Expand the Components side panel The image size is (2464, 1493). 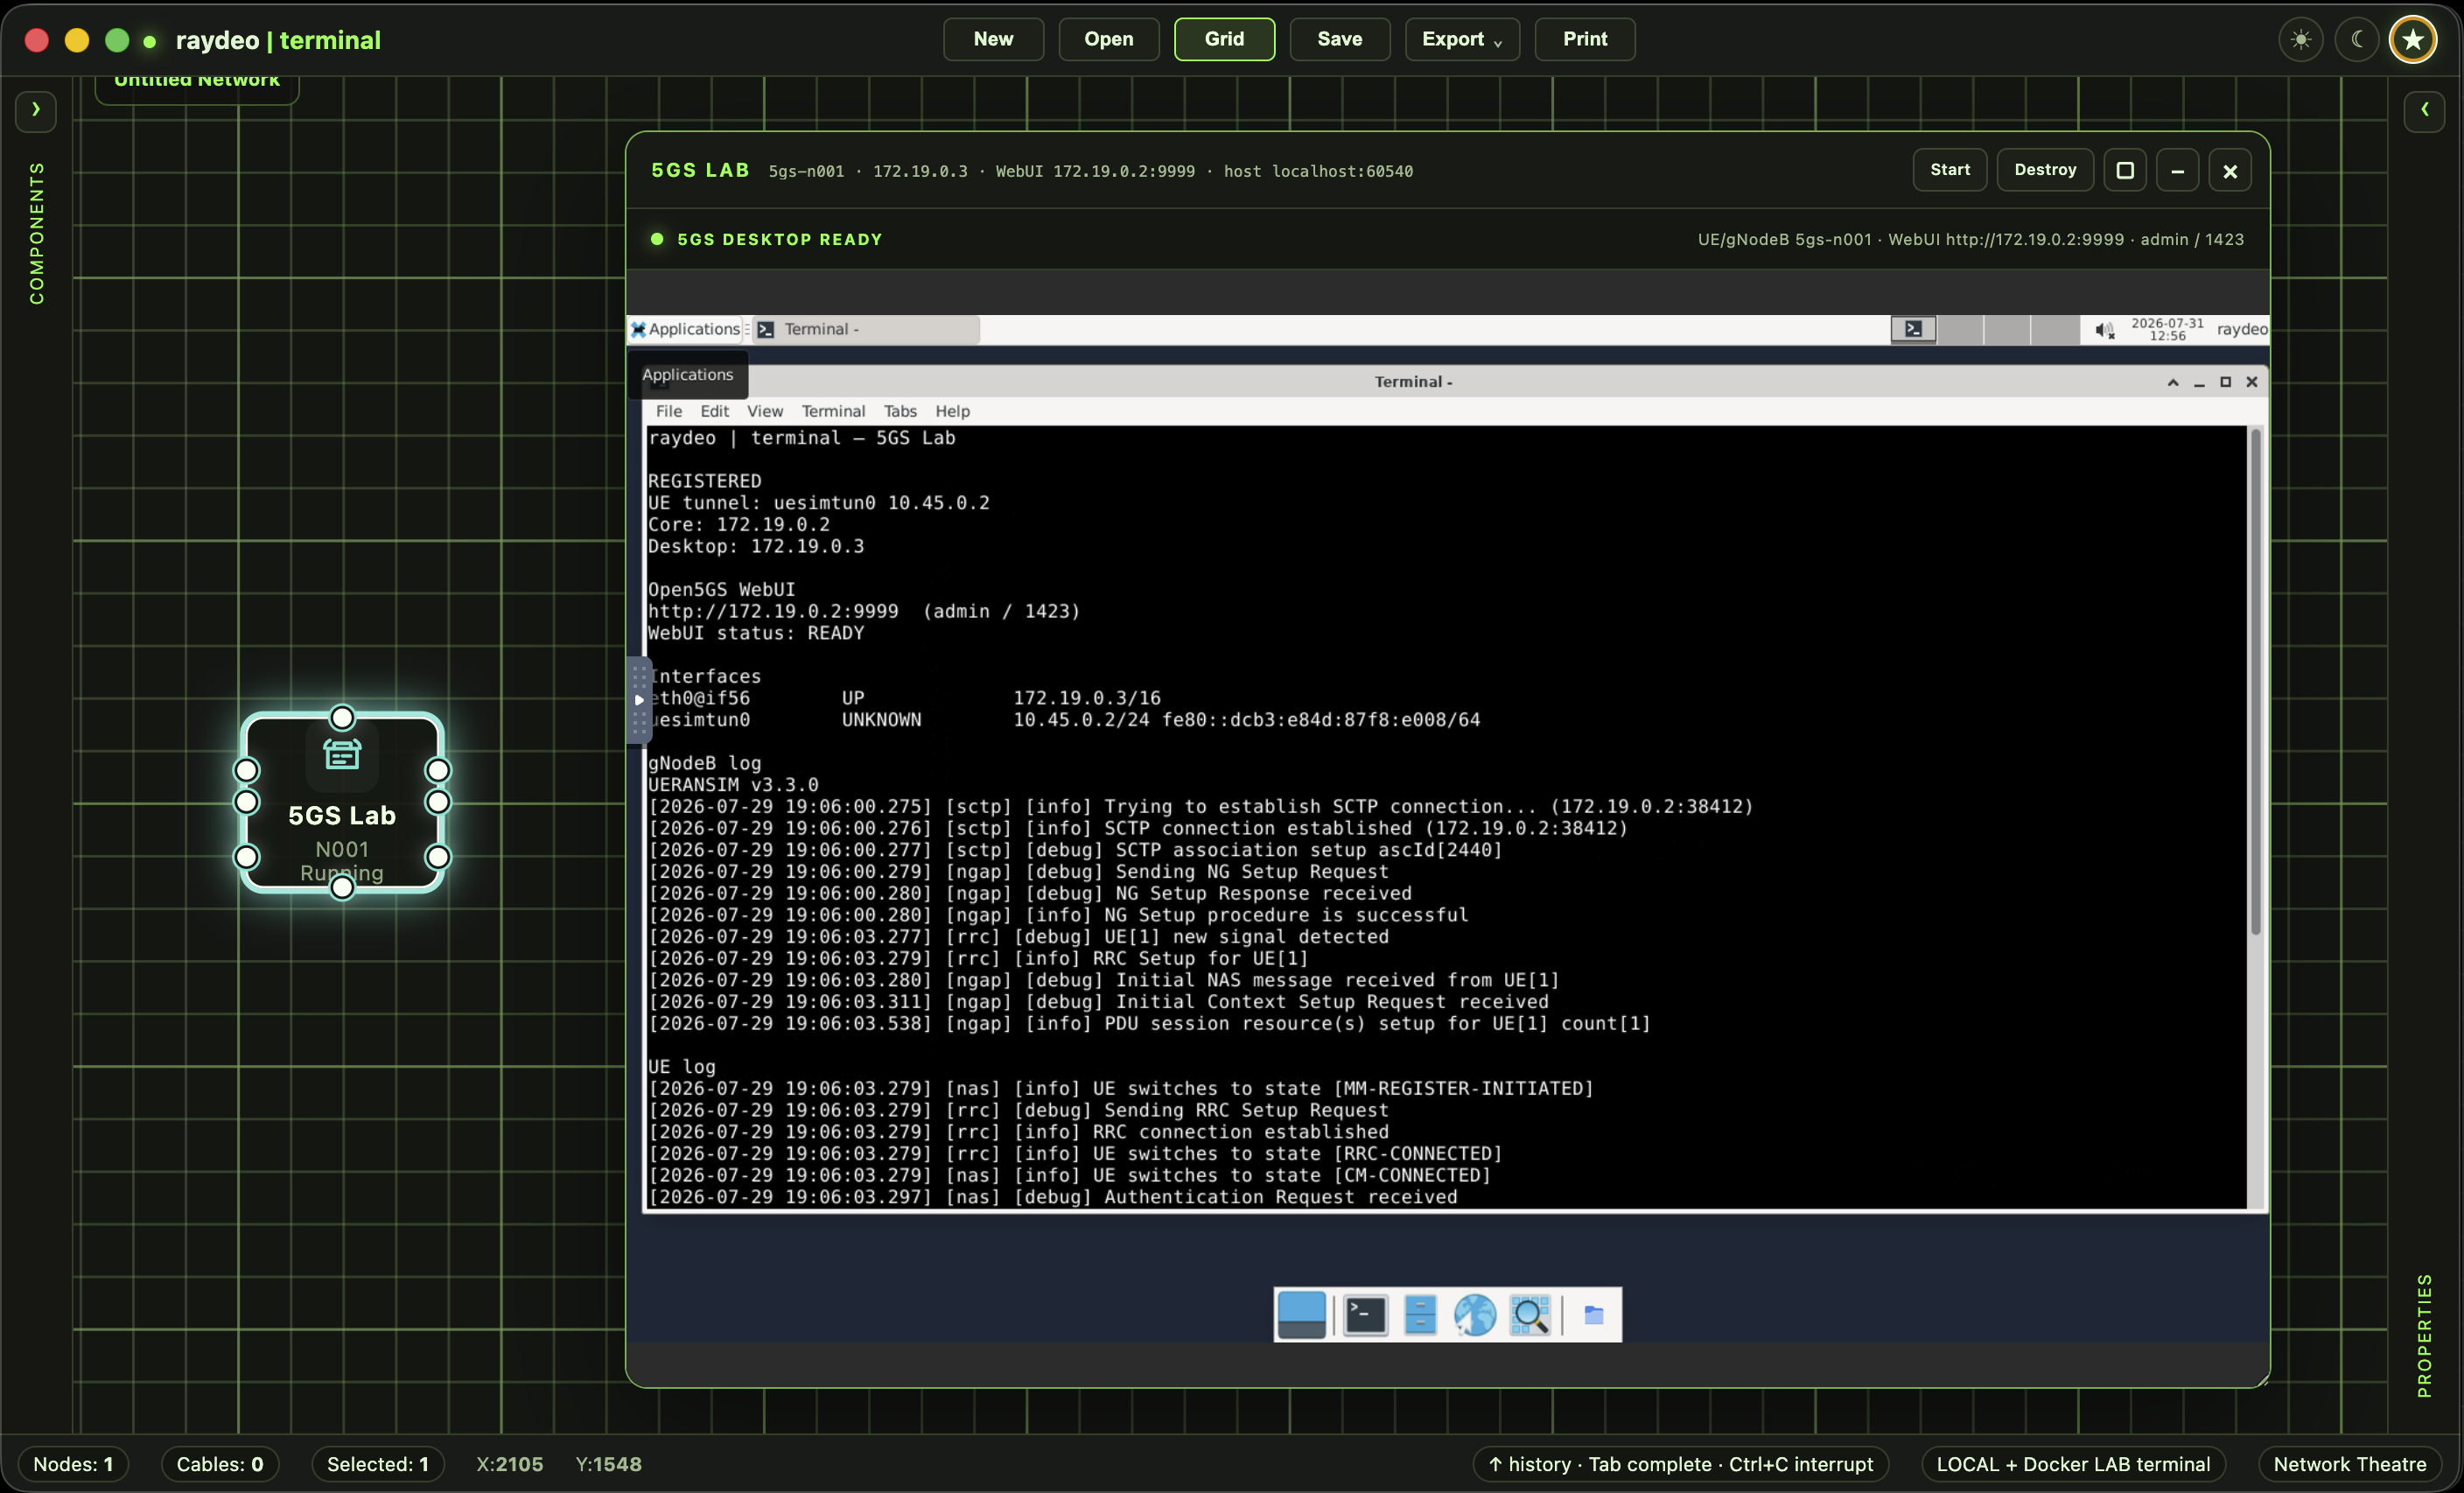36,110
